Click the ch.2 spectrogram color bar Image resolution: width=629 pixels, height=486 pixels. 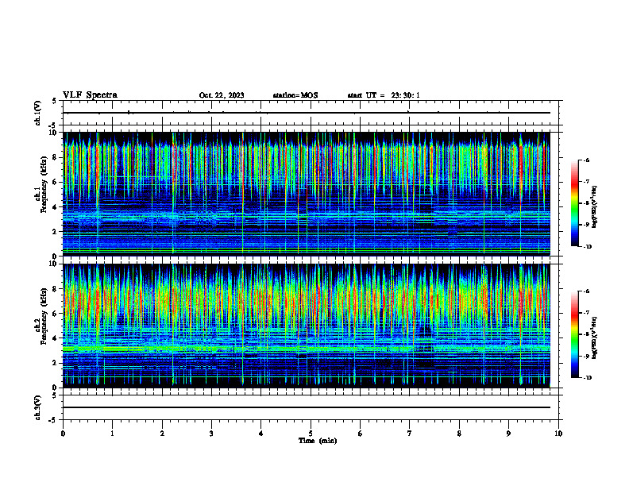pyautogui.click(x=574, y=334)
